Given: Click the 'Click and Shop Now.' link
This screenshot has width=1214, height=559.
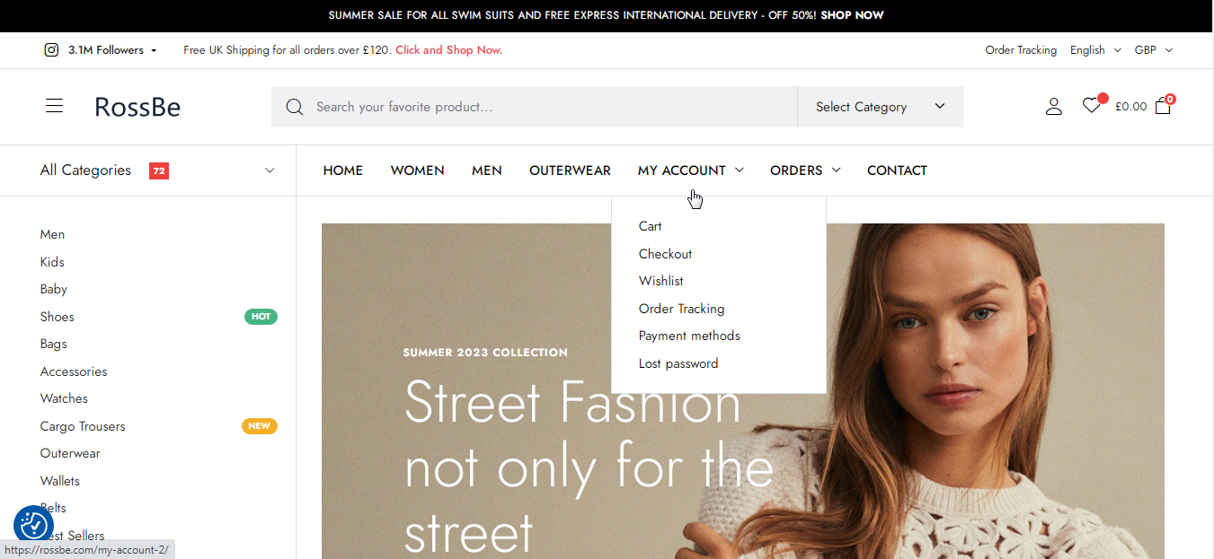Looking at the screenshot, I should coord(448,50).
